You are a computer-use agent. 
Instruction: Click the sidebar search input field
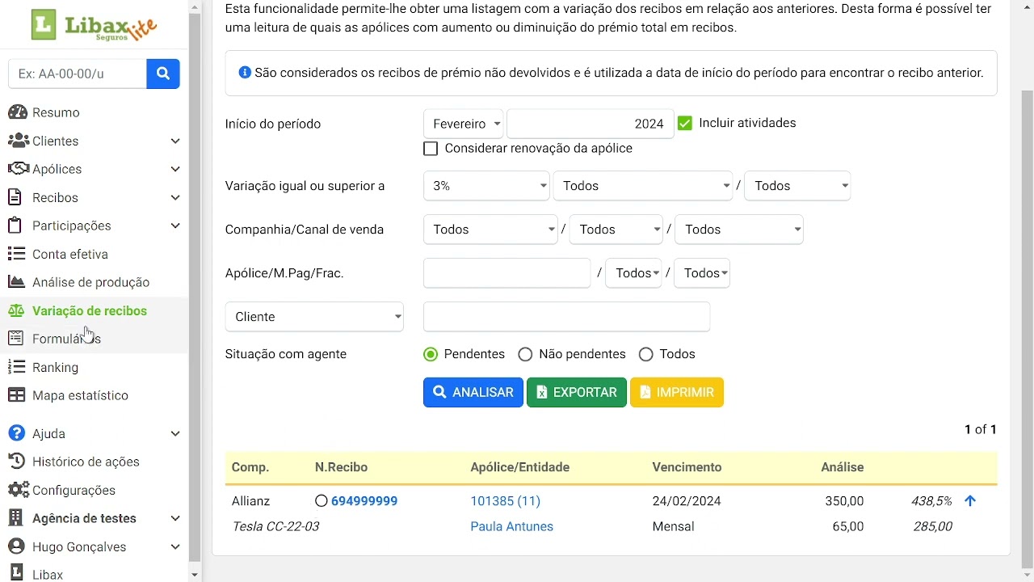[x=78, y=74]
